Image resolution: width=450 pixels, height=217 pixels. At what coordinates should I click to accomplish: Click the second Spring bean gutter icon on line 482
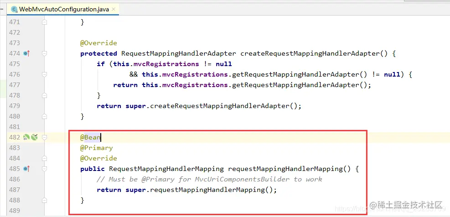point(34,137)
